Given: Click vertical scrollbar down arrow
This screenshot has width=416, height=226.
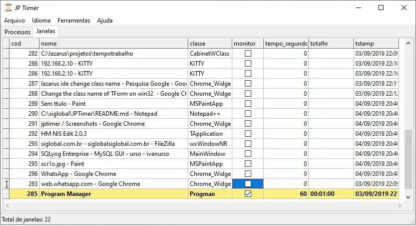Looking at the screenshot, I should tap(408, 197).
